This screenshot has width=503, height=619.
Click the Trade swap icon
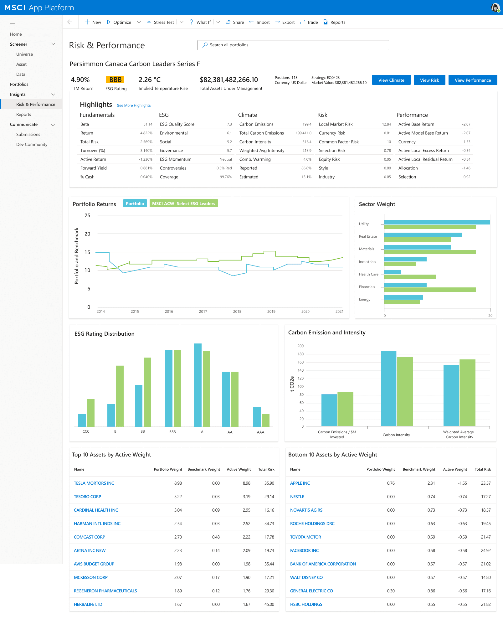(x=302, y=22)
